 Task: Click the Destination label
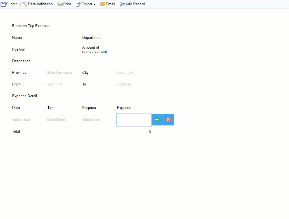(21, 61)
